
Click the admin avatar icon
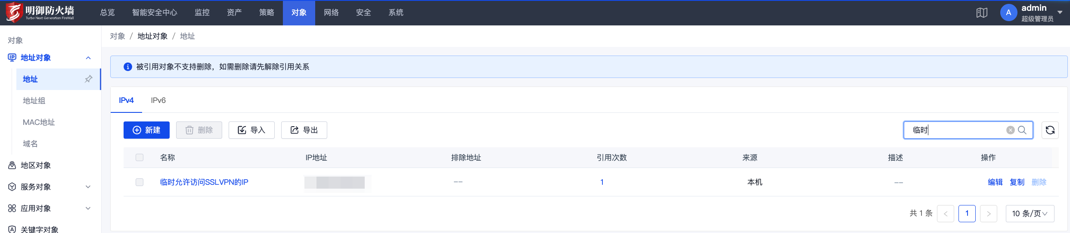[1008, 12]
